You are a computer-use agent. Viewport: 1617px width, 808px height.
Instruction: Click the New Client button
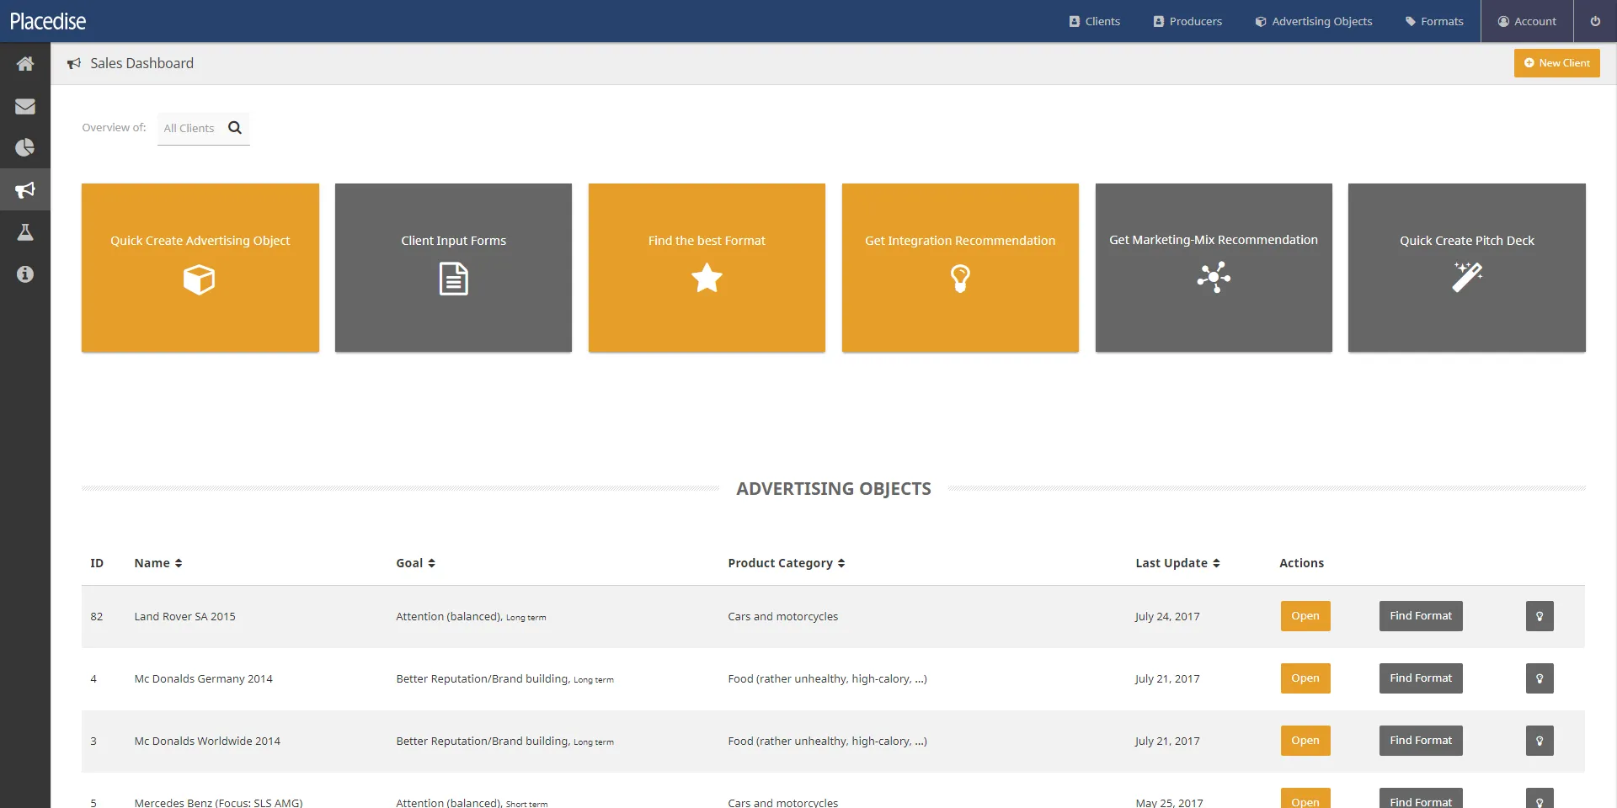click(x=1556, y=62)
